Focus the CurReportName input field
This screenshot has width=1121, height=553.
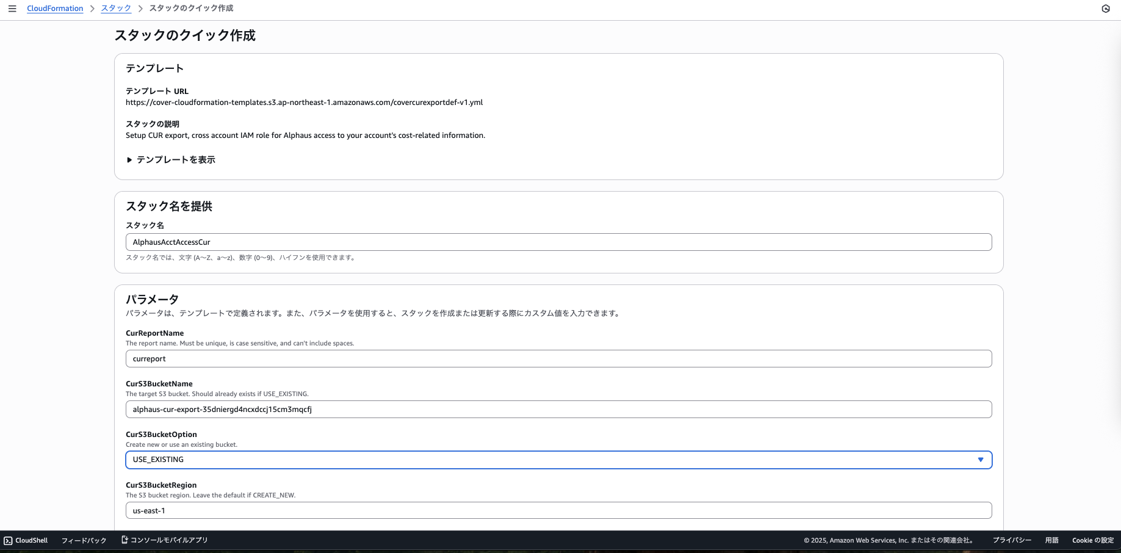coord(558,359)
